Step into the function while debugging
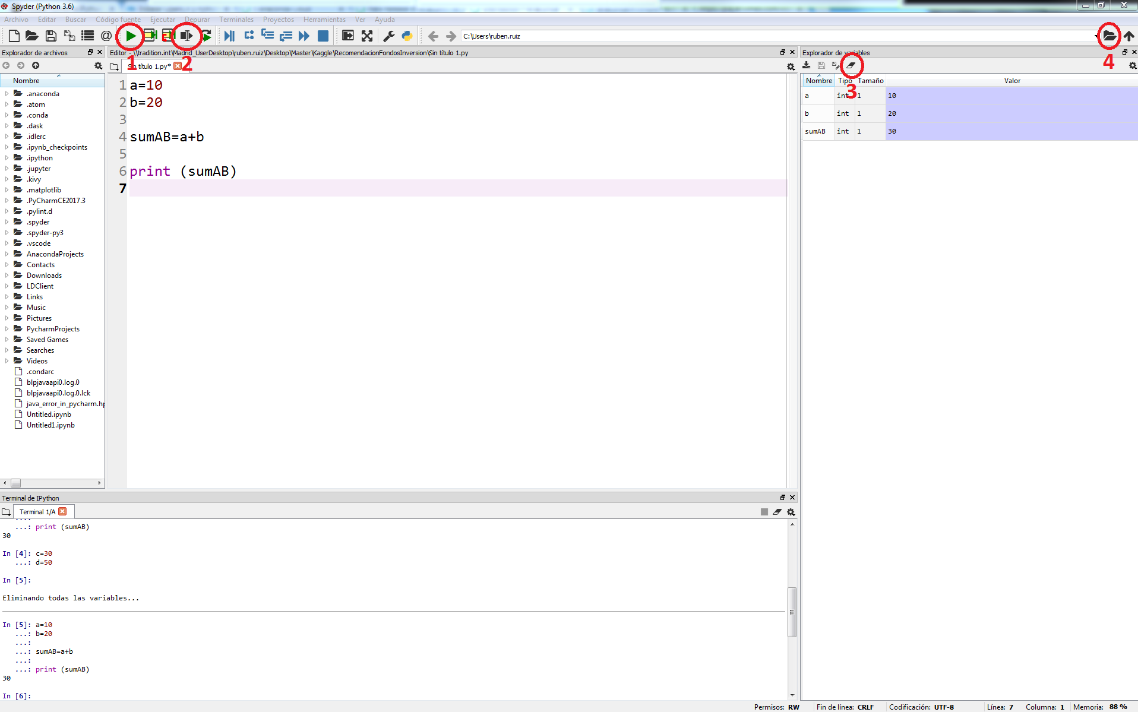This screenshot has height=712, width=1138. pos(267,36)
